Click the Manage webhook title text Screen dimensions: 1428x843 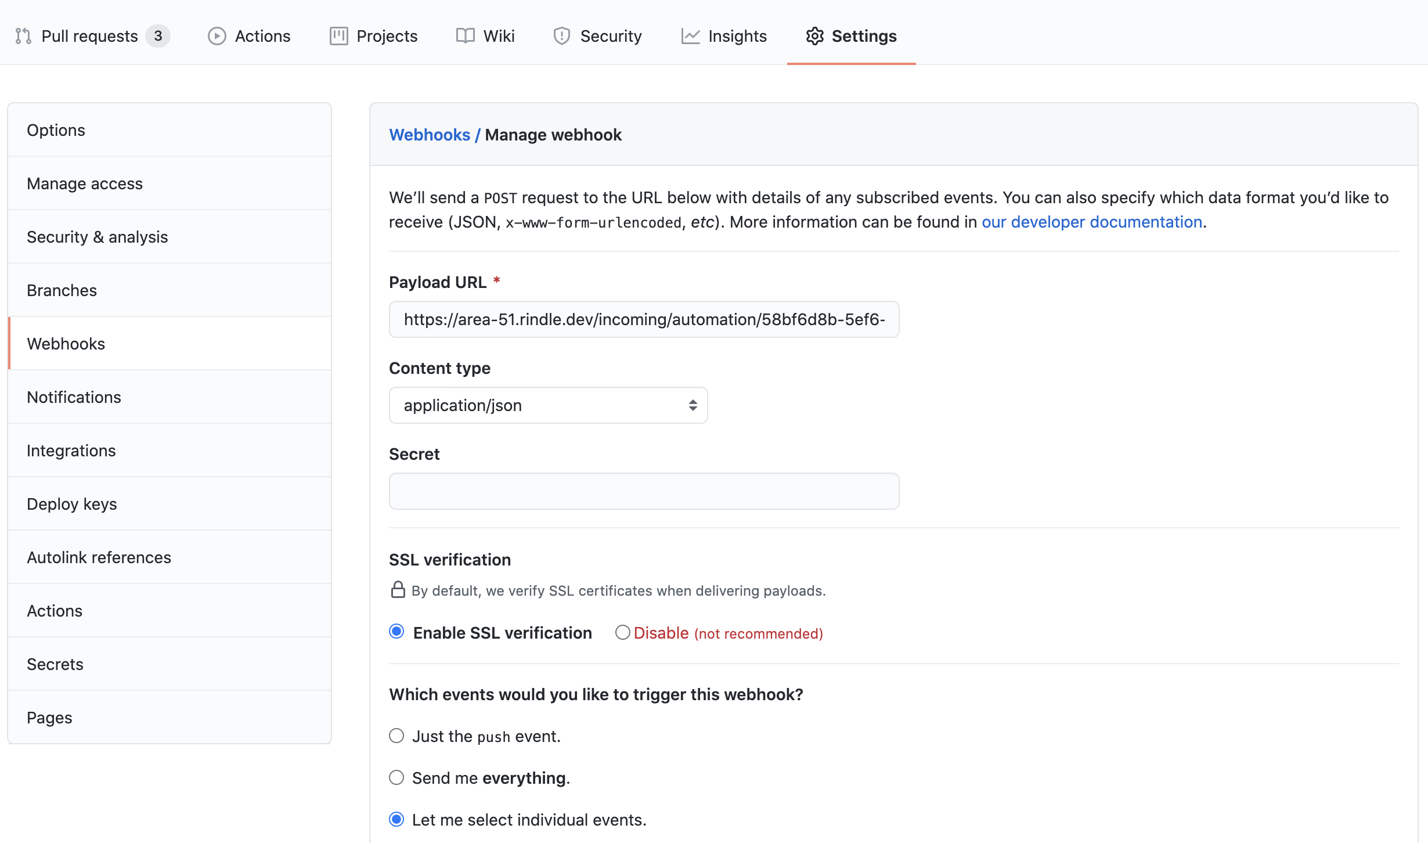pyautogui.click(x=553, y=135)
